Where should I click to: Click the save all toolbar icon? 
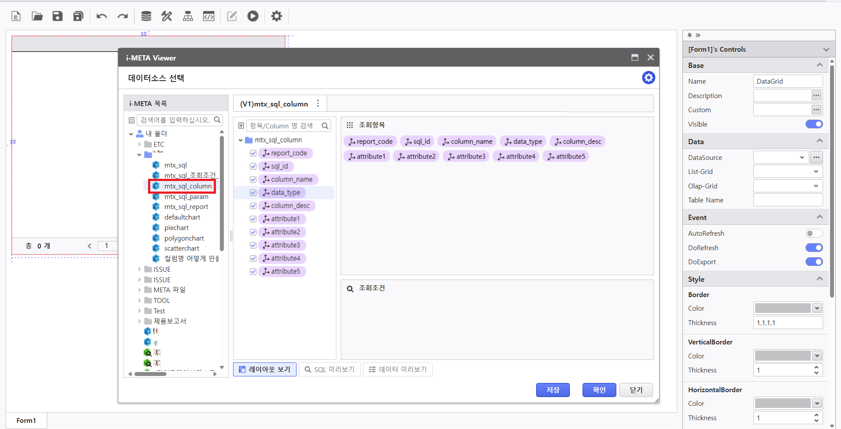coord(78,16)
